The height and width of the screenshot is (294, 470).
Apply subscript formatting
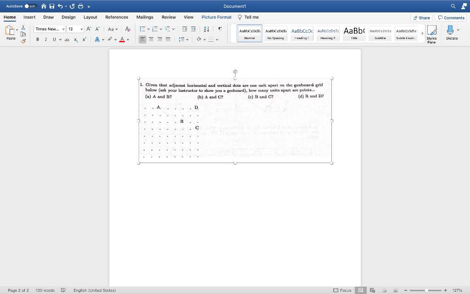[76, 40]
